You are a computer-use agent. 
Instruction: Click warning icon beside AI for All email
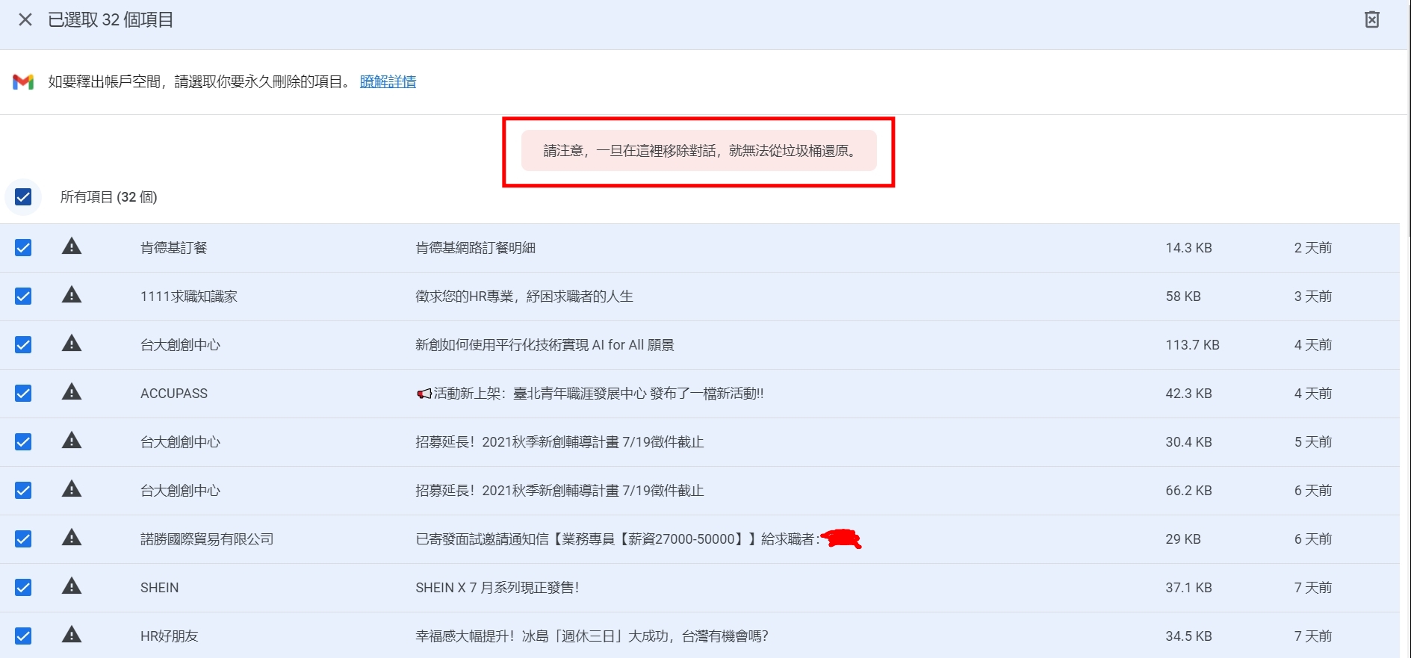(72, 344)
